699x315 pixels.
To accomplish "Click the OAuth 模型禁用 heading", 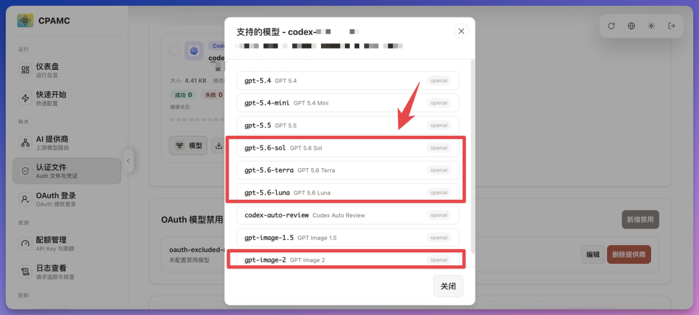I will pos(193,220).
